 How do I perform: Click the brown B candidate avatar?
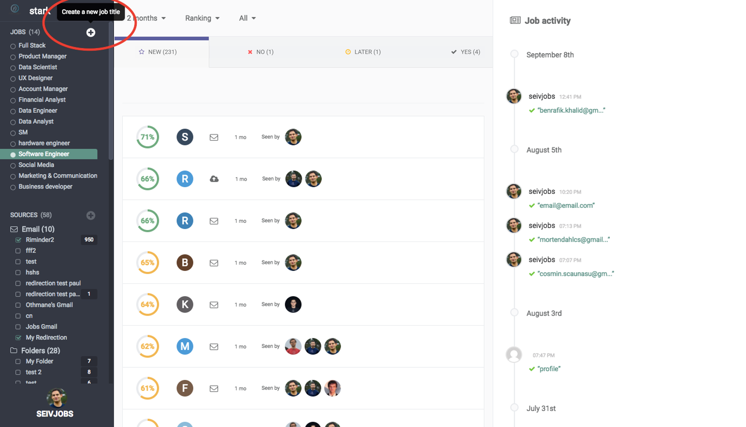tap(185, 263)
